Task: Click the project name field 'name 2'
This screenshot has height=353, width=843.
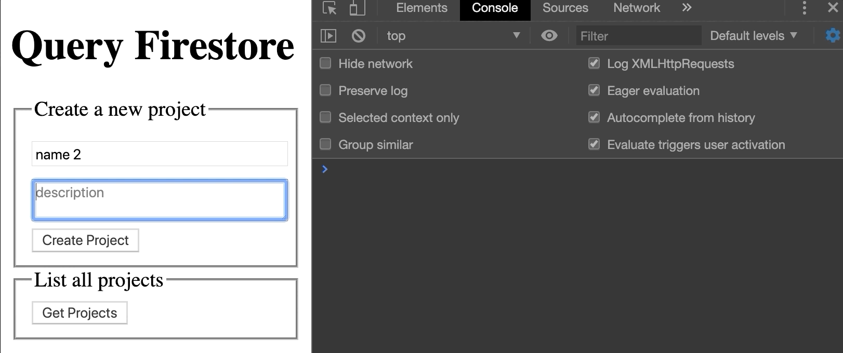Action: 160,154
